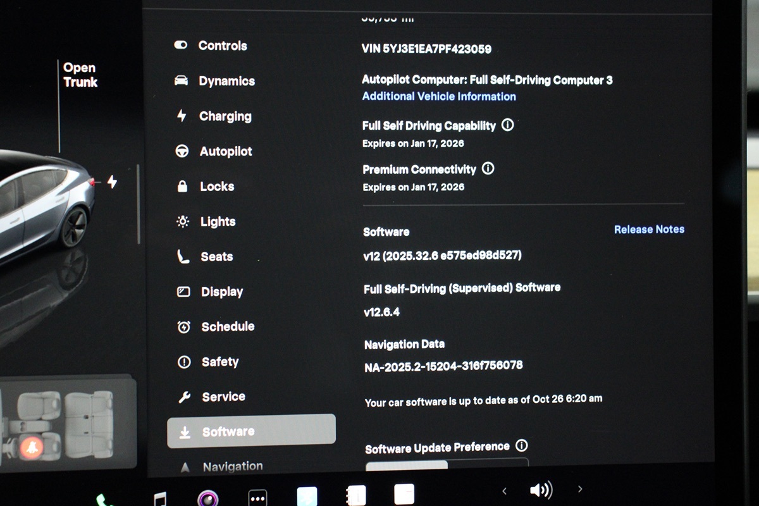View the Release Notes
The width and height of the screenshot is (759, 506).
(x=649, y=230)
